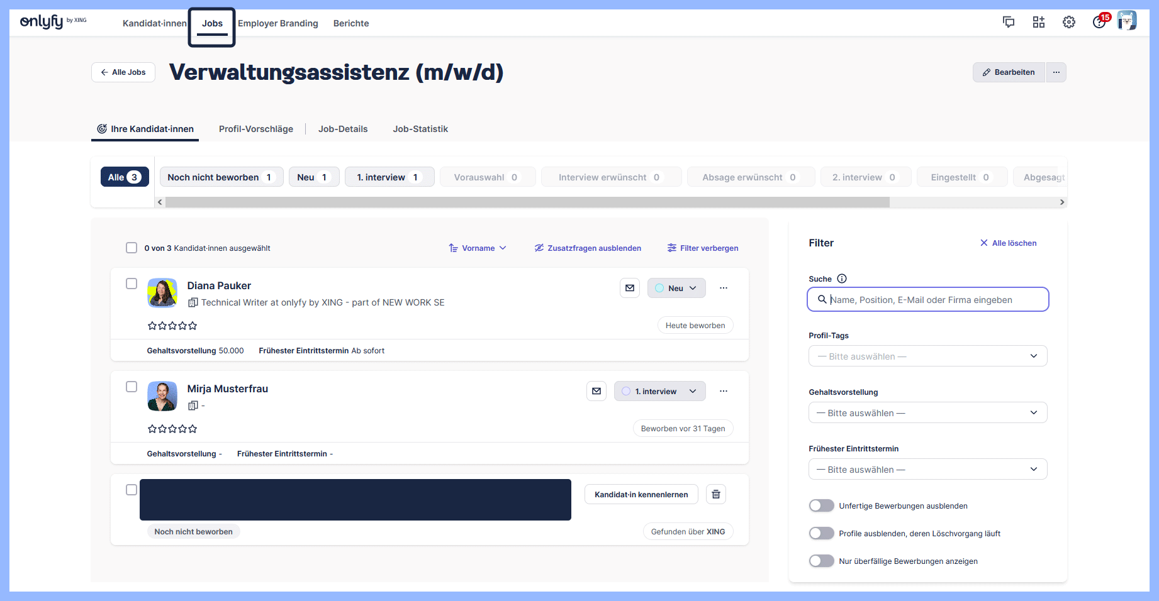Send email to Diana Pauker via envelope icon
The width and height of the screenshot is (1159, 601).
click(x=630, y=287)
